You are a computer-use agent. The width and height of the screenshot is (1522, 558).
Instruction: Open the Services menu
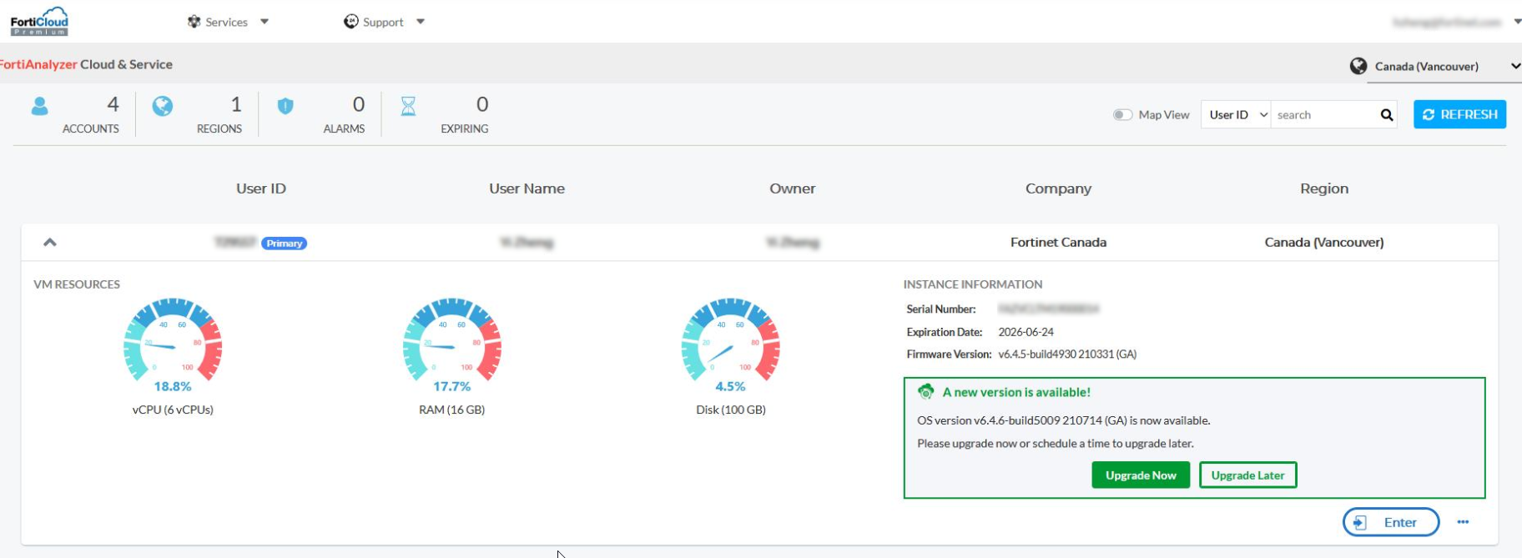tap(227, 22)
